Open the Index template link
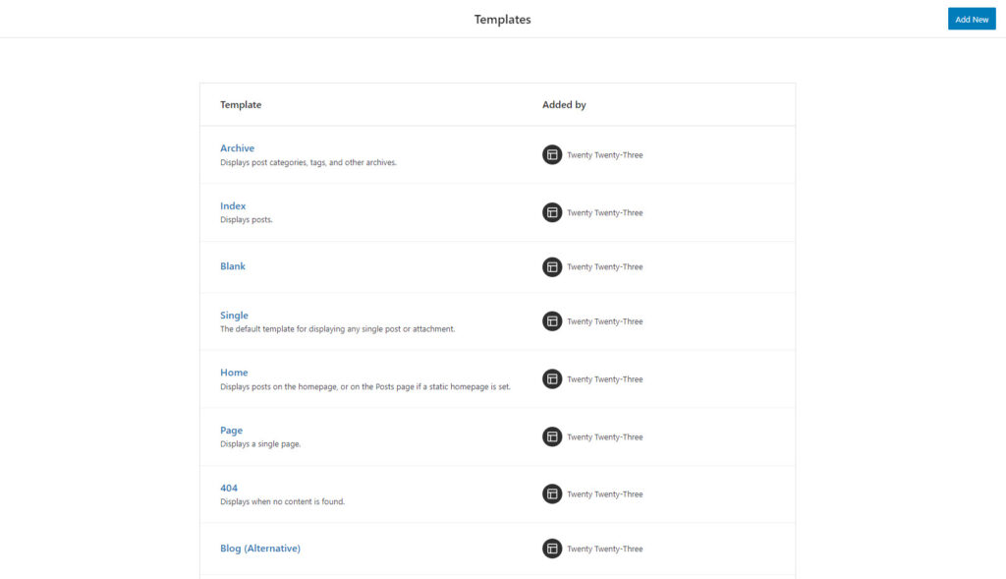The width and height of the screenshot is (1006, 579). point(233,206)
